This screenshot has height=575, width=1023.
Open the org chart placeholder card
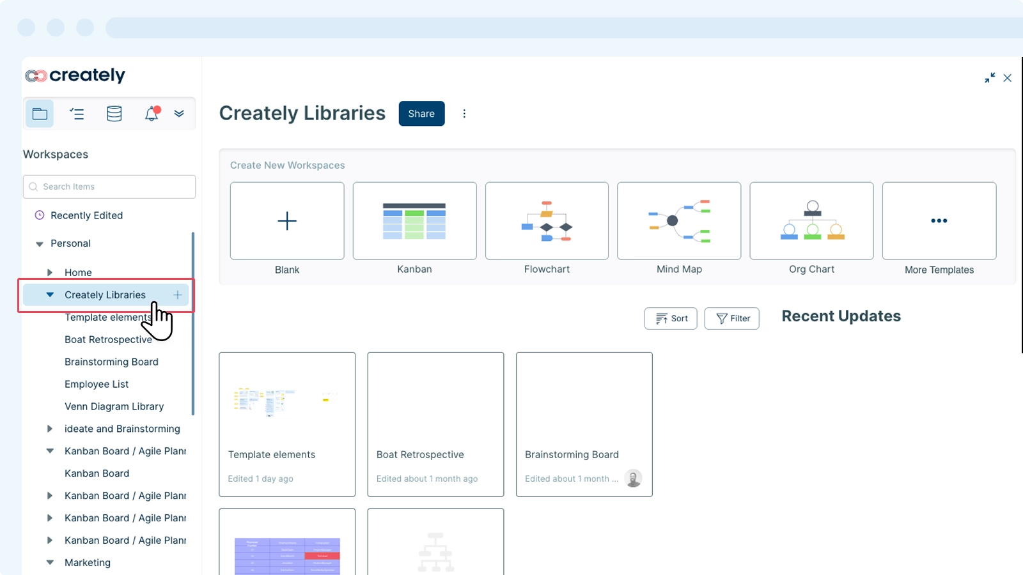(x=435, y=542)
